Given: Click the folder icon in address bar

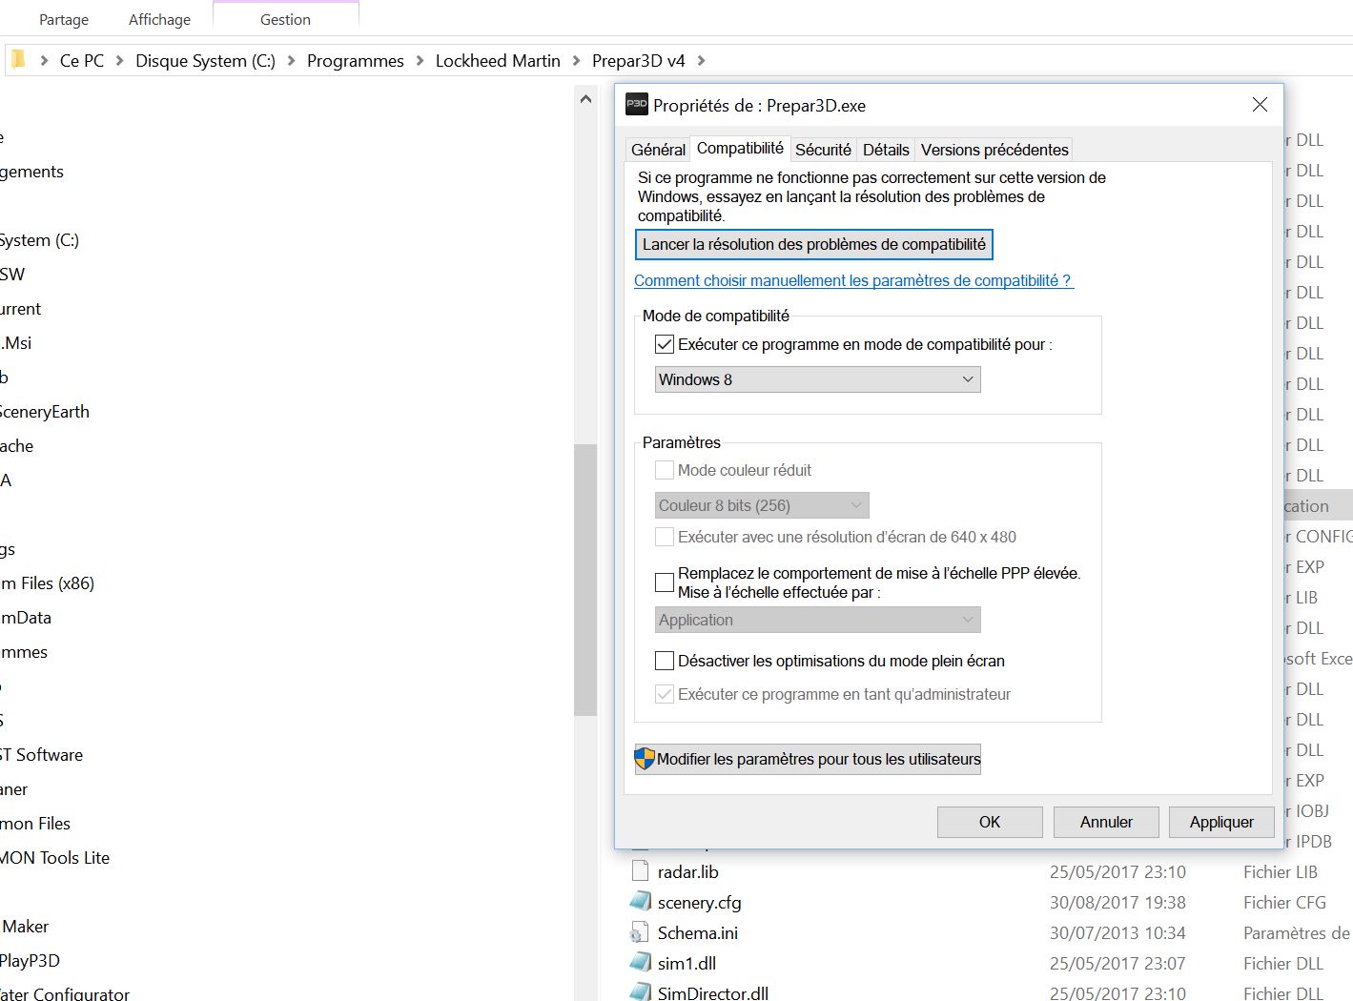Looking at the screenshot, I should click(x=18, y=60).
